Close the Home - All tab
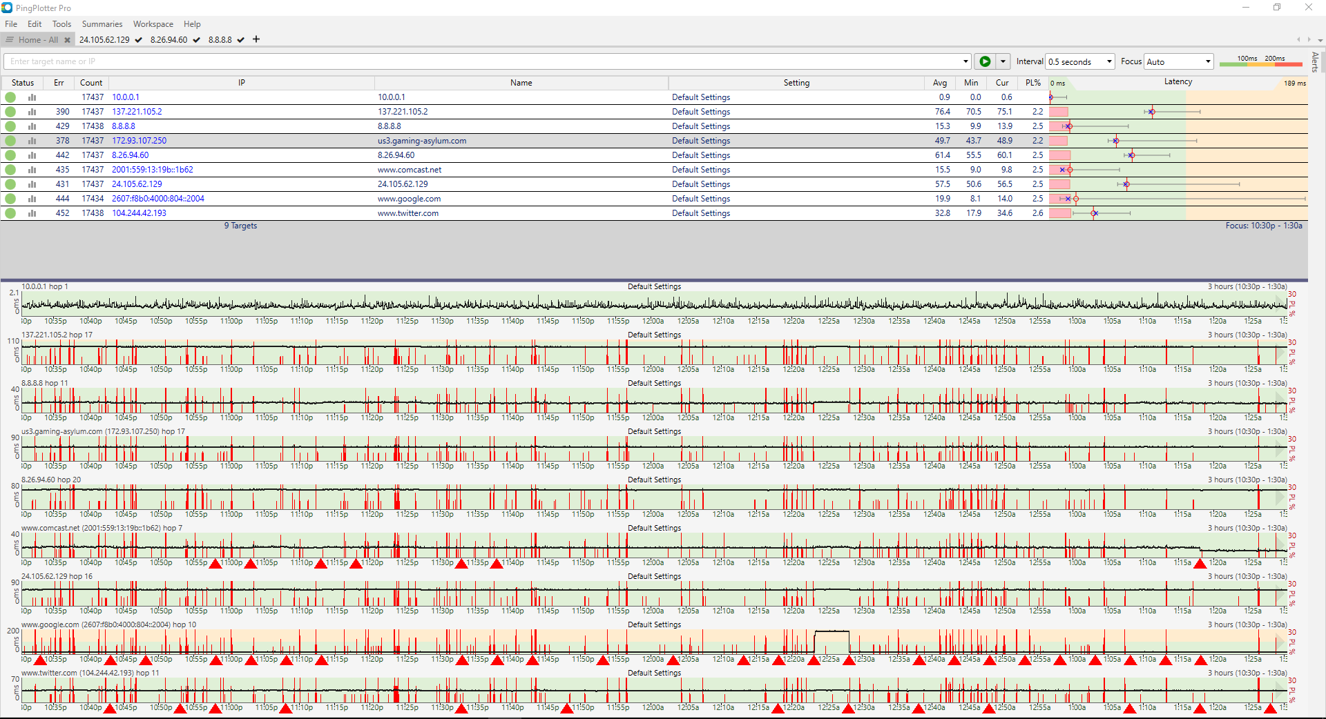Viewport: 1326px width, 719px height. click(x=67, y=40)
